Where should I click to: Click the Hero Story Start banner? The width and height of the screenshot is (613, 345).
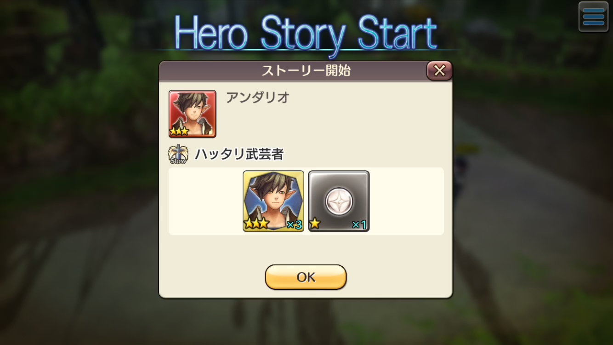point(306,33)
